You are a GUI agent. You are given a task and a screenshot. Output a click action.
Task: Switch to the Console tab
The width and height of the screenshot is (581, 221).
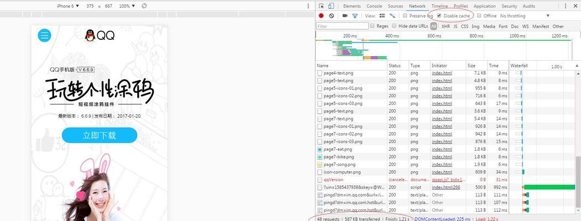(x=374, y=6)
